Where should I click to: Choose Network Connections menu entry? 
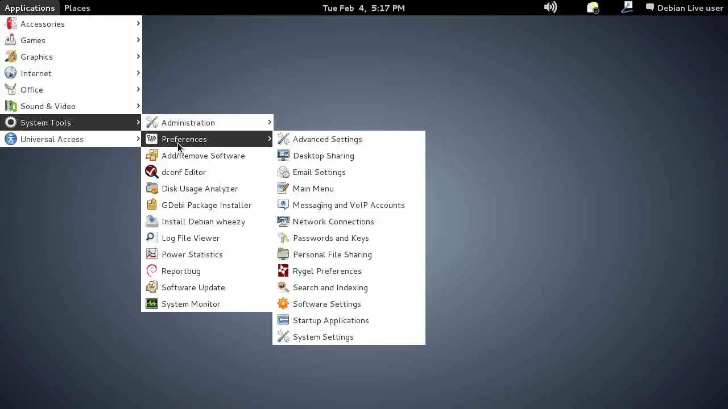tap(349, 222)
